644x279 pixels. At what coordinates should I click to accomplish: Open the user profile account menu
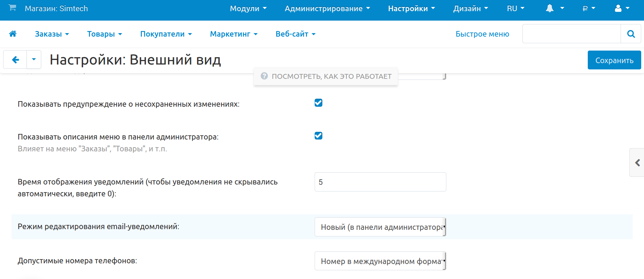pos(622,8)
